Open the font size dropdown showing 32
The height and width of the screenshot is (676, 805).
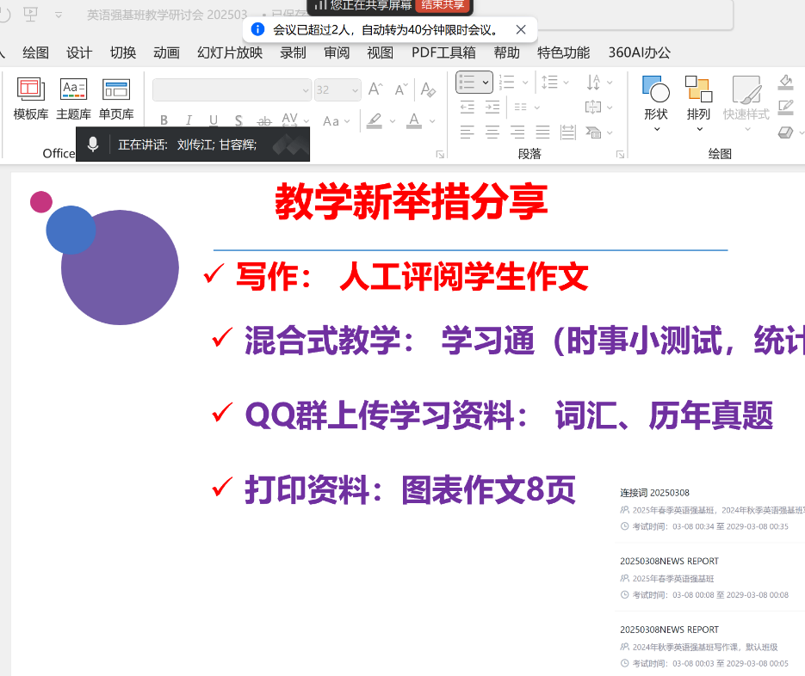(x=355, y=89)
